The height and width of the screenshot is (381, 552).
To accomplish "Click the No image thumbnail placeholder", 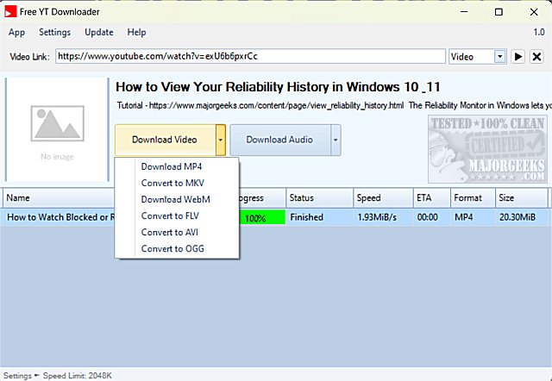I will [58, 129].
